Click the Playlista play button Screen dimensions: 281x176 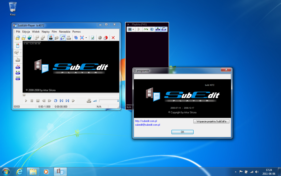point(139,29)
